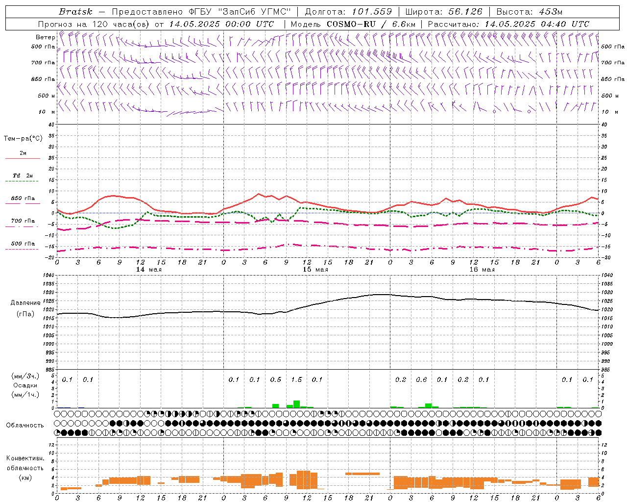Viewport: 627px width, 502px height.
Task: Click the 'Модель COSMO-RU / 6.6км' model label
Action: pyautogui.click(x=353, y=24)
